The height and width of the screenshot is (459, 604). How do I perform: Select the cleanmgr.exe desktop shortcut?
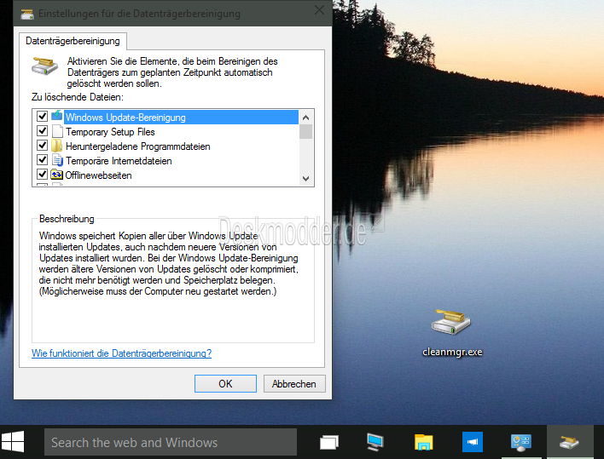(x=451, y=333)
